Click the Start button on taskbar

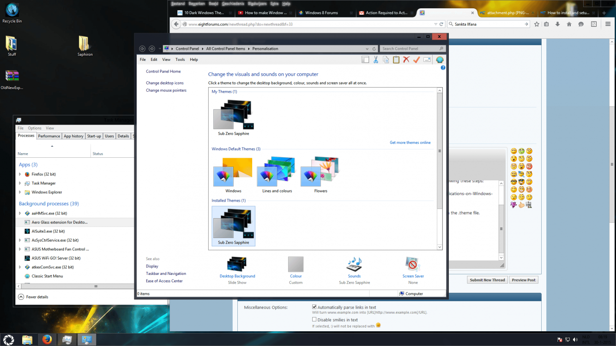pos(8,340)
